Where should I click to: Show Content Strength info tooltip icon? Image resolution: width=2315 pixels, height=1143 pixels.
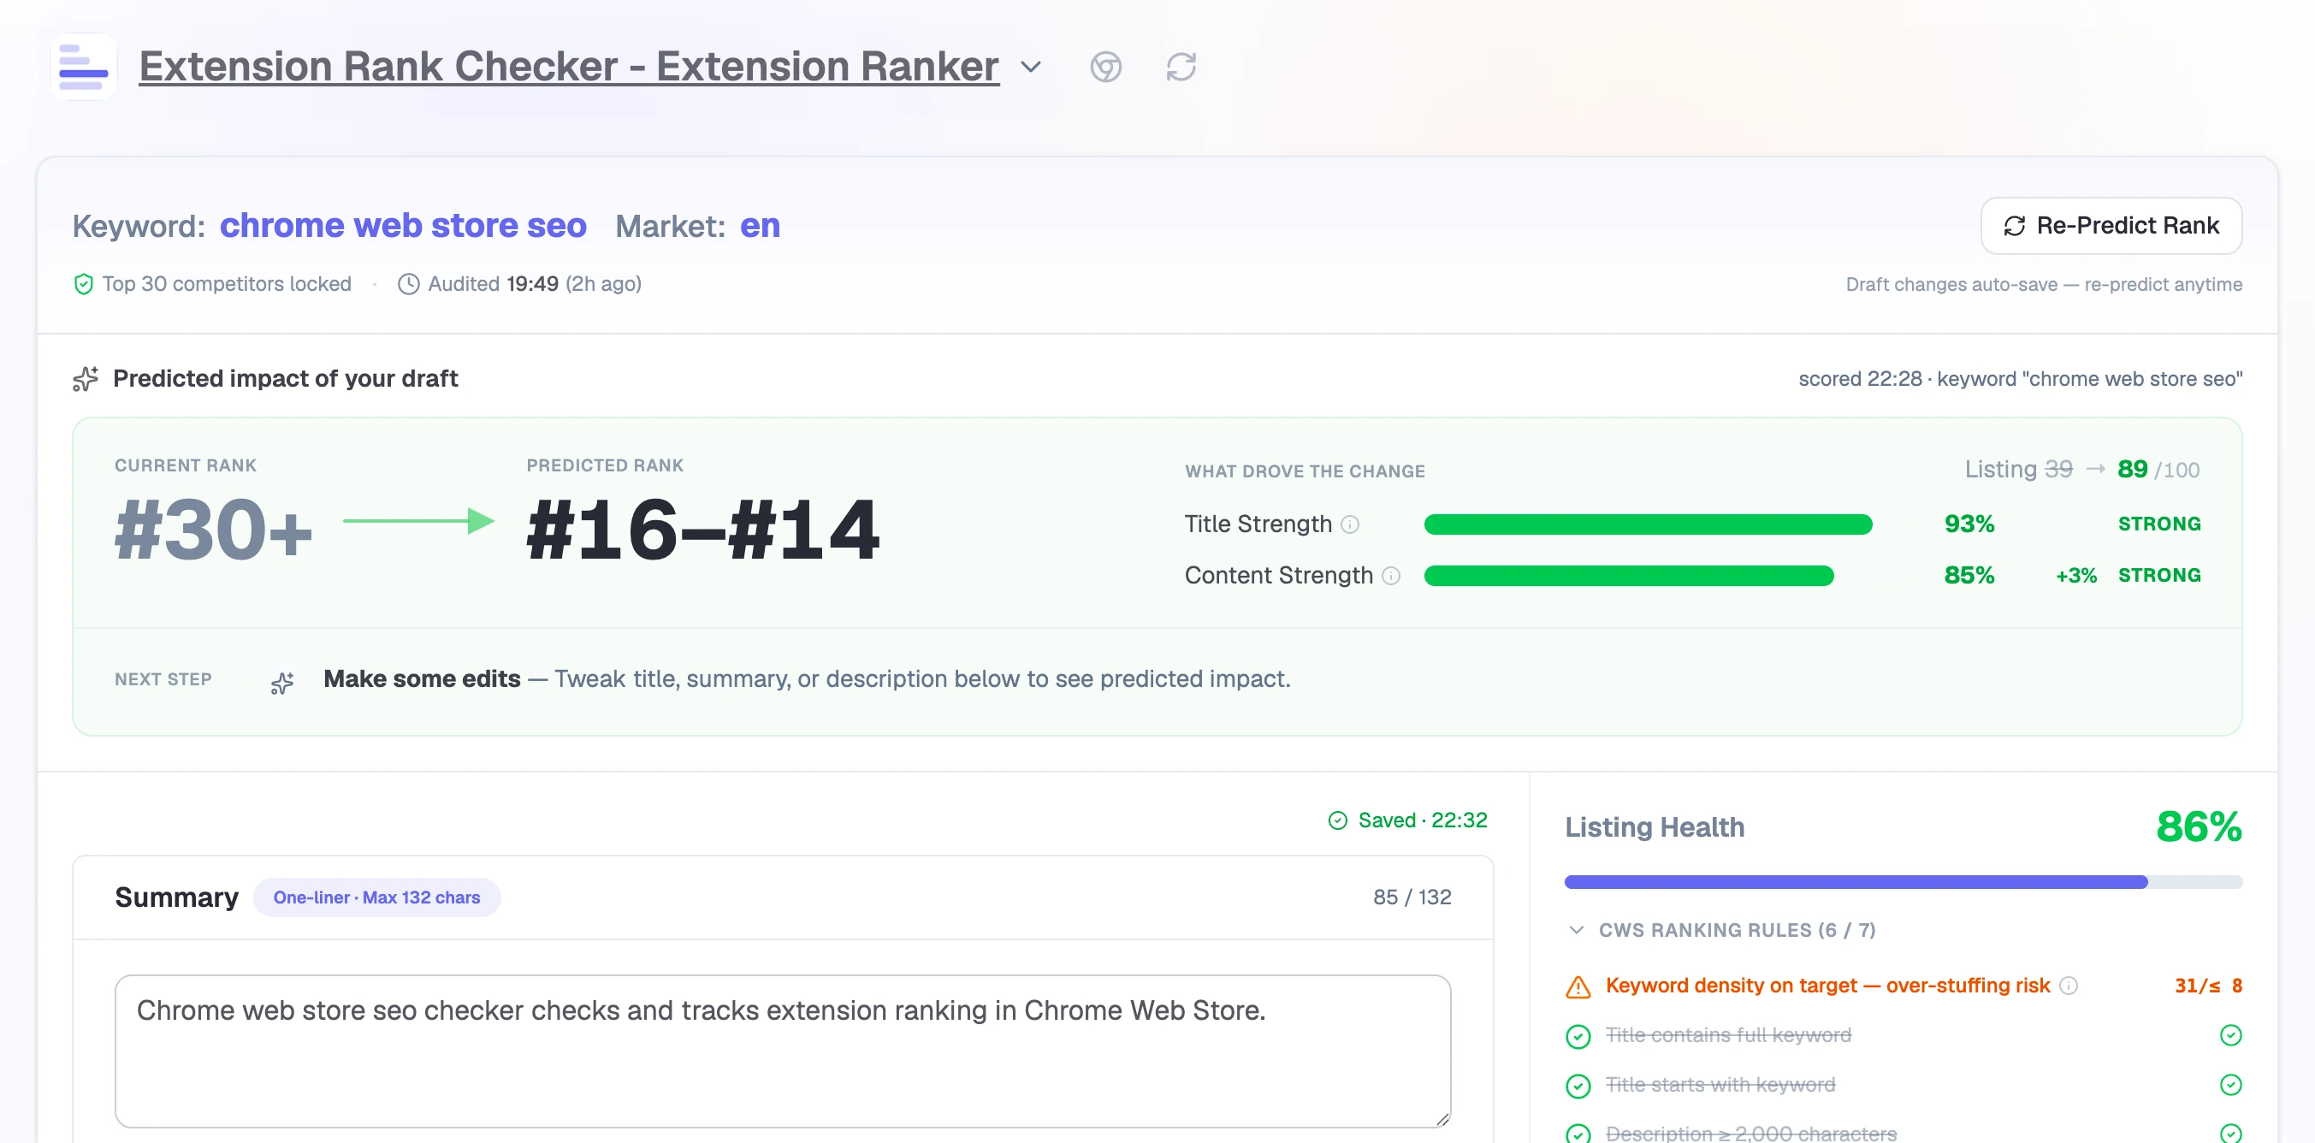(x=1391, y=576)
